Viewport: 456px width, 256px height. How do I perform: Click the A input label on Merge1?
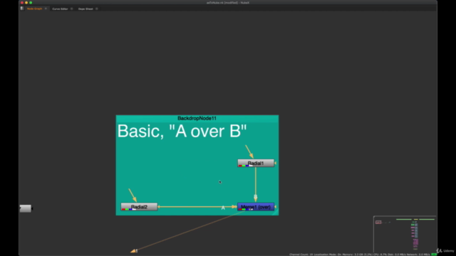(223, 208)
